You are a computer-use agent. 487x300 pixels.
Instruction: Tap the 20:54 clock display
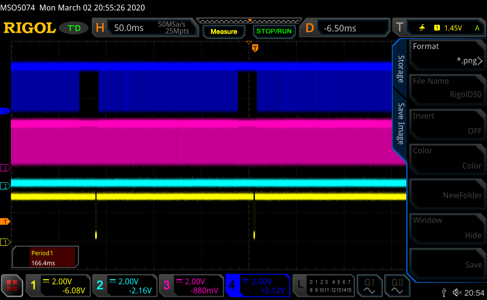coord(474,292)
